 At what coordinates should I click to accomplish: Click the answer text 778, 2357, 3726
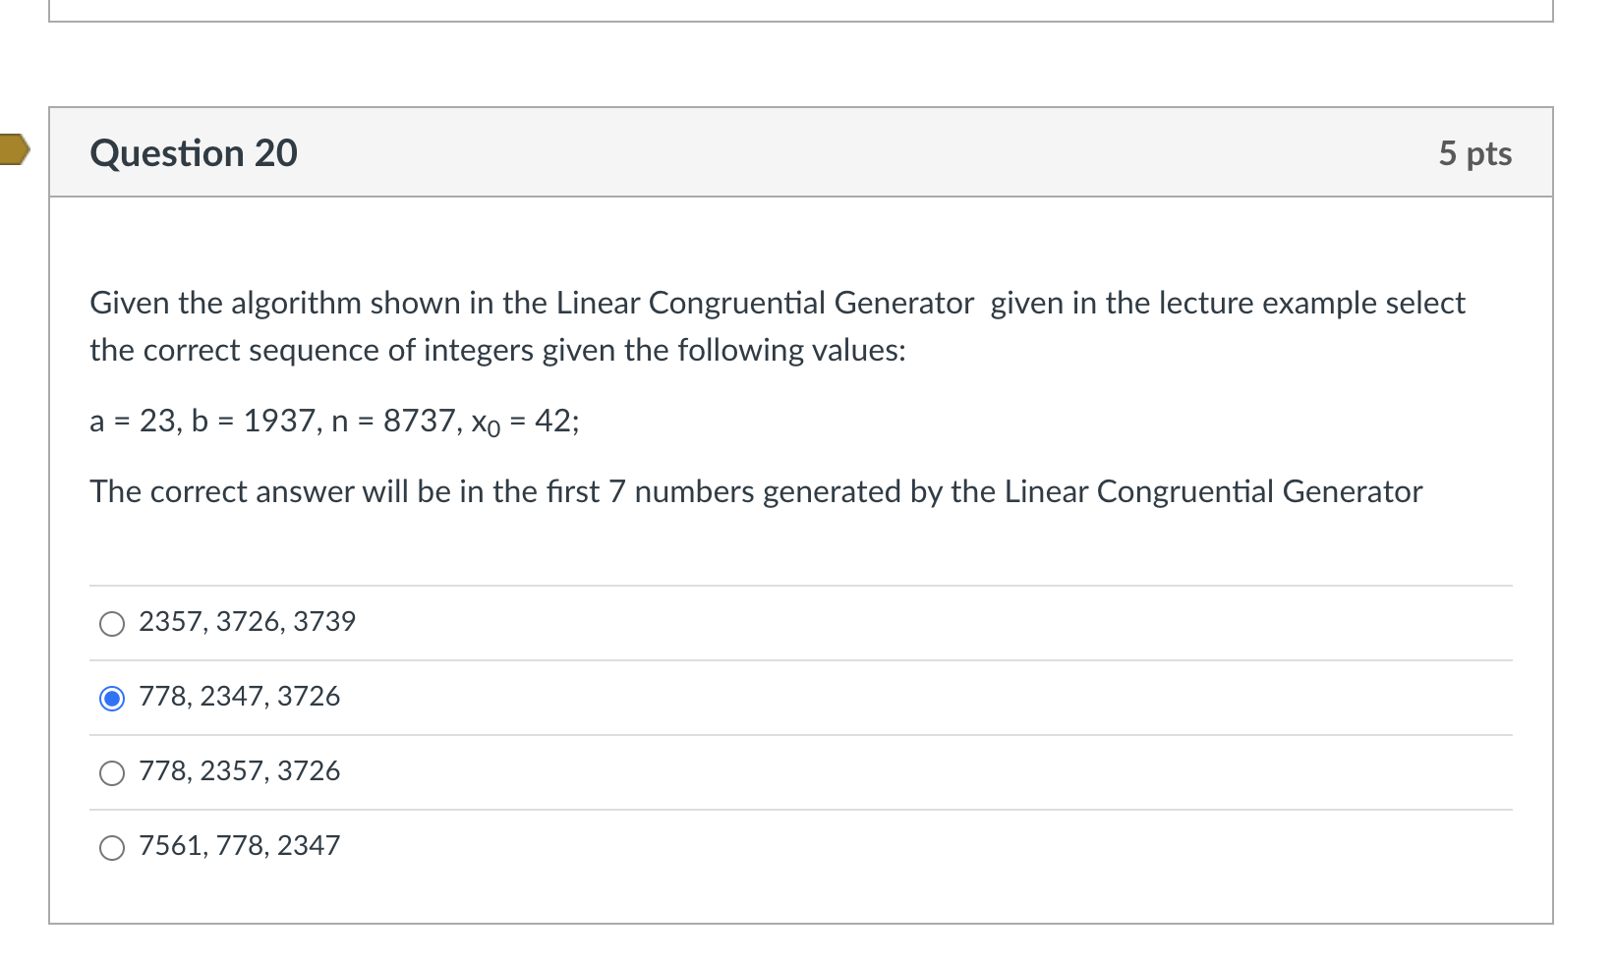pos(239,771)
